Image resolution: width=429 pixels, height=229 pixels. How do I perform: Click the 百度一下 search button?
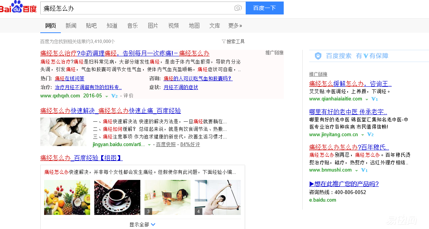click(x=265, y=8)
